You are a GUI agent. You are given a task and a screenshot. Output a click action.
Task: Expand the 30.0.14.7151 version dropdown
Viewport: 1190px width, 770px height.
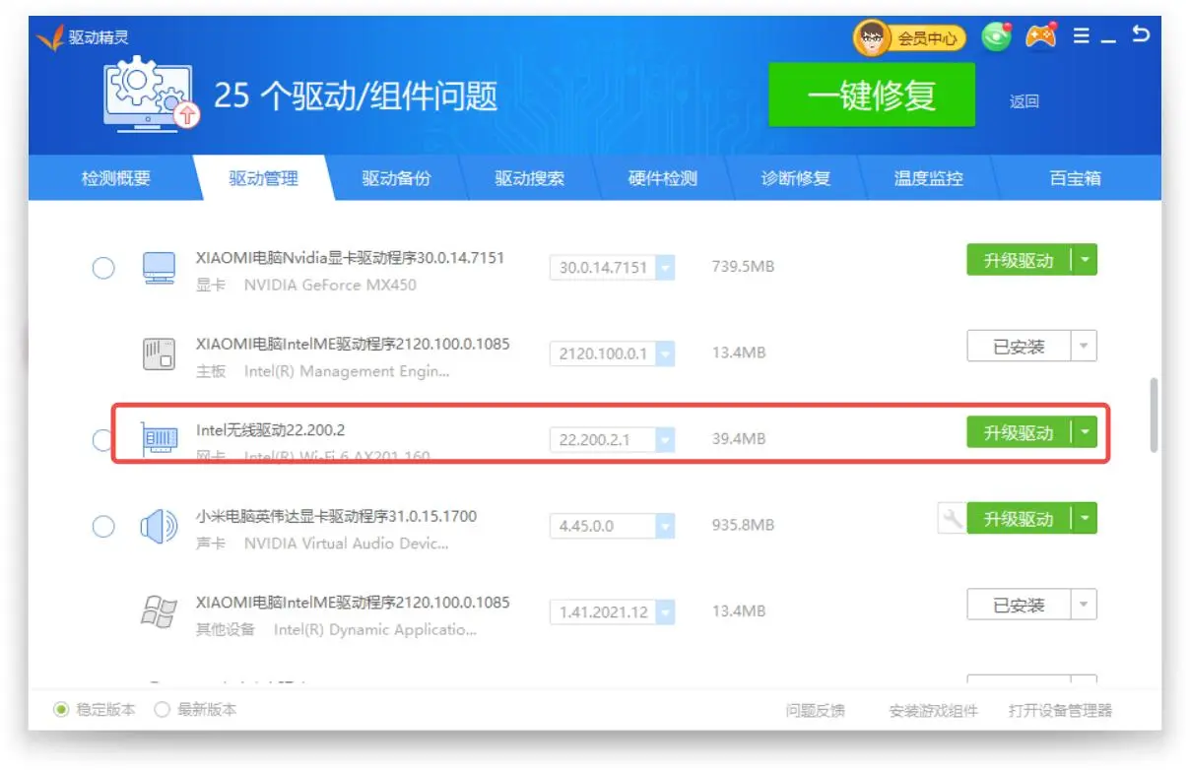(x=665, y=268)
